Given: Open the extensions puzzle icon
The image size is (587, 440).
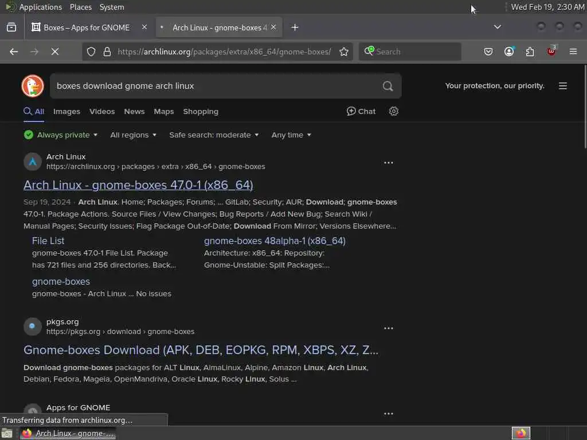Looking at the screenshot, I should pyautogui.click(x=530, y=52).
